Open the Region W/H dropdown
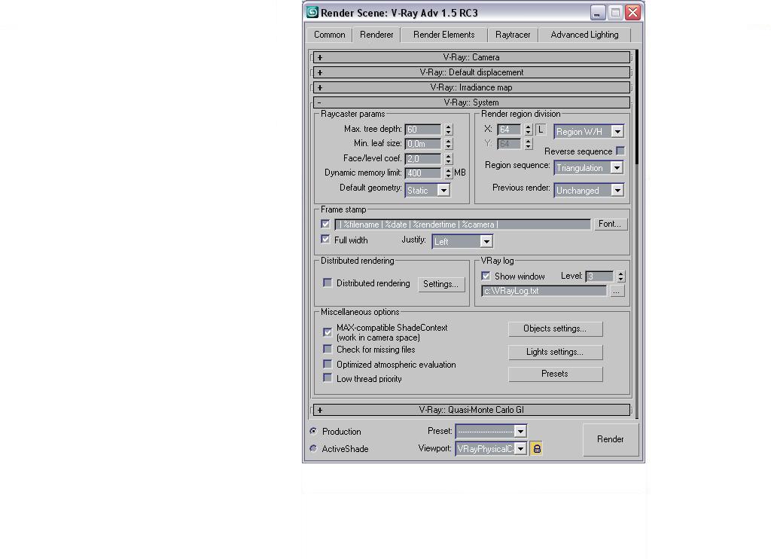 click(589, 131)
